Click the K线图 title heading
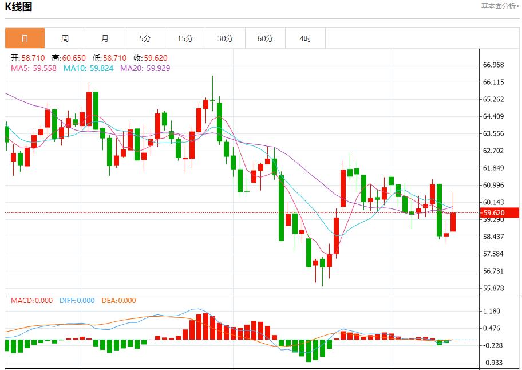522x370 pixels. click(18, 7)
